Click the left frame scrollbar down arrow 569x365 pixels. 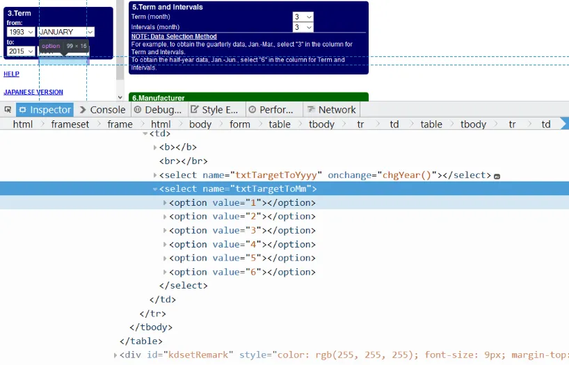coord(120,97)
